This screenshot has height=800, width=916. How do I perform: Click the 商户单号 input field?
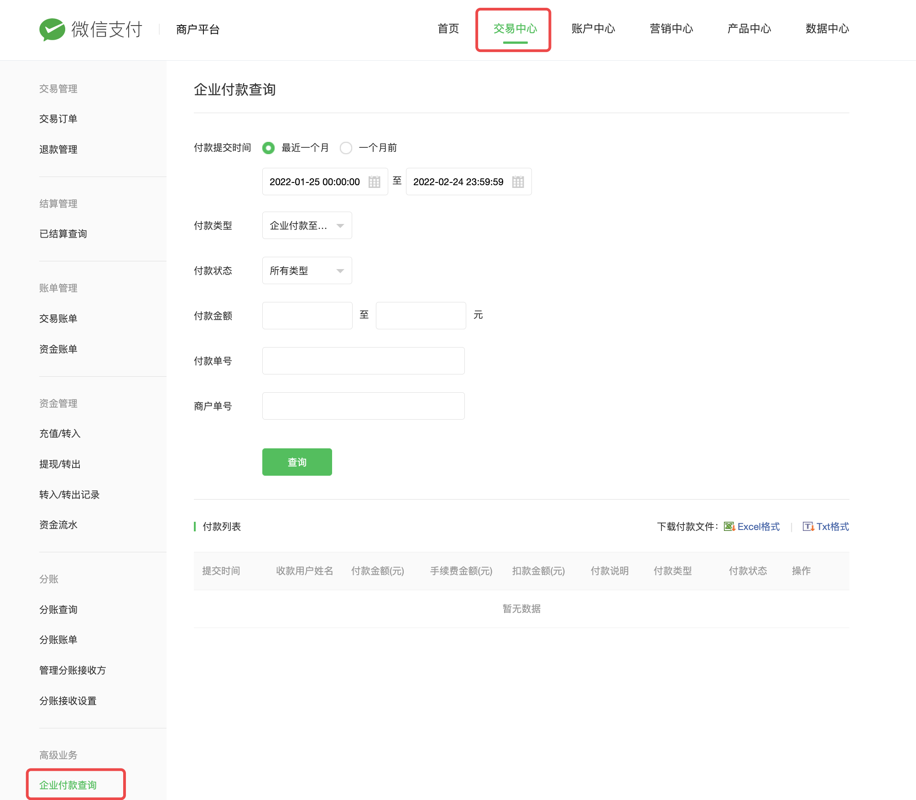click(363, 406)
